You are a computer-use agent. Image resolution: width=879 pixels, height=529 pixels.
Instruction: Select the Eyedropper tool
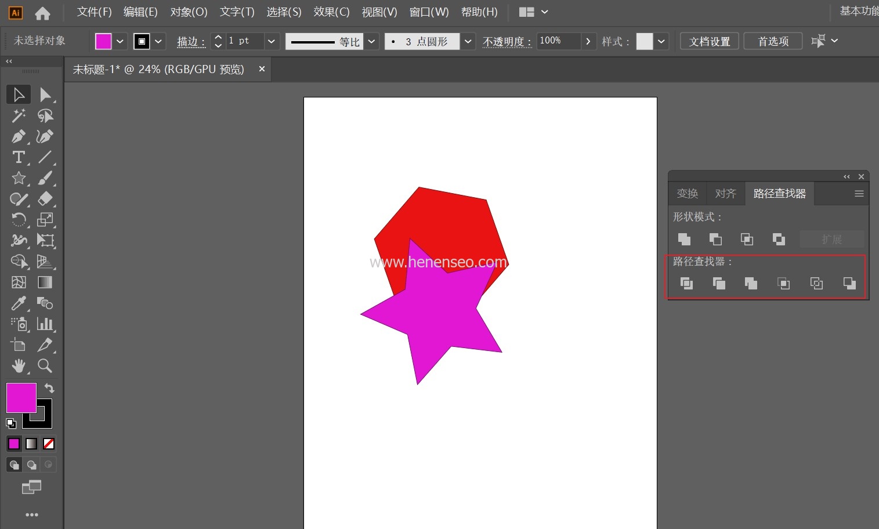(x=19, y=303)
